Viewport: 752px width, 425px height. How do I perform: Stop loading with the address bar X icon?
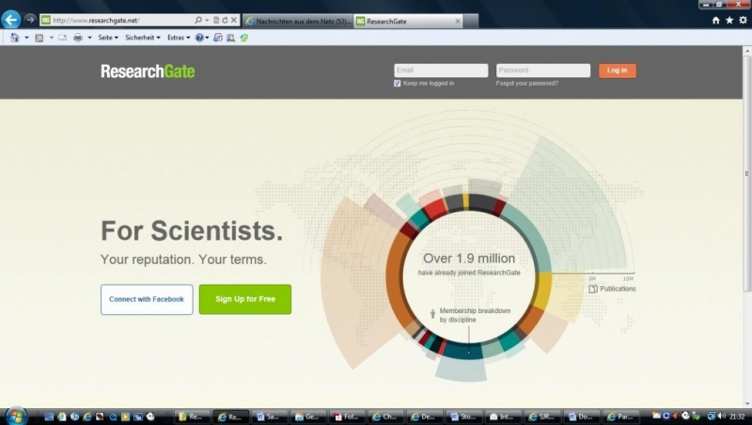233,20
